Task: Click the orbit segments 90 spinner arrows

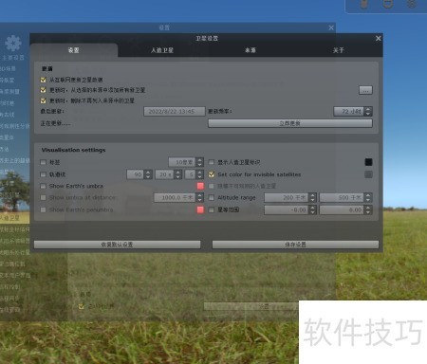Action: click(x=148, y=174)
